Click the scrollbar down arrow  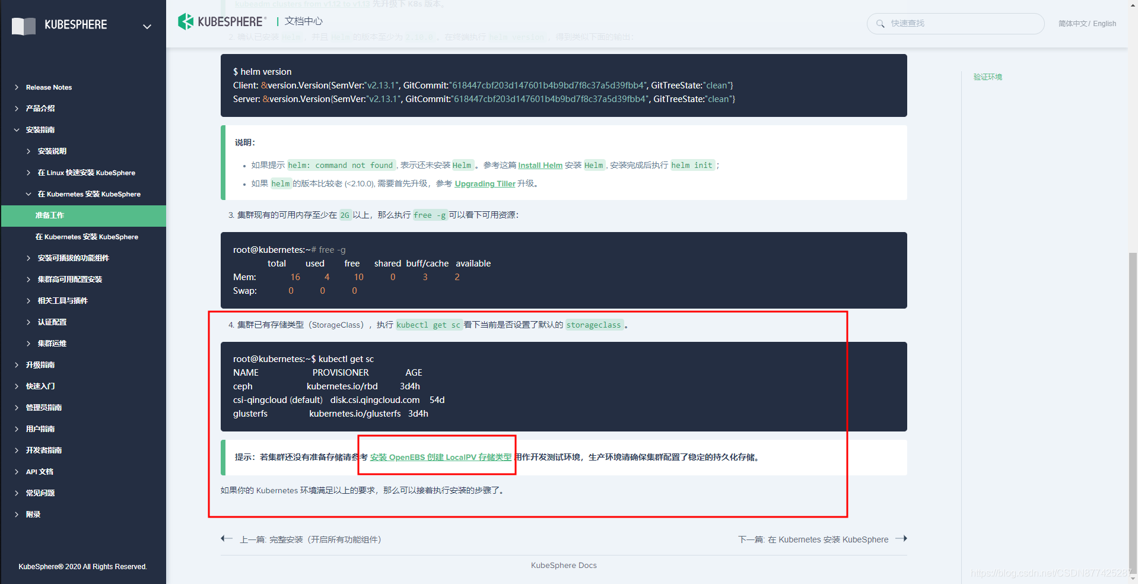tap(1133, 578)
